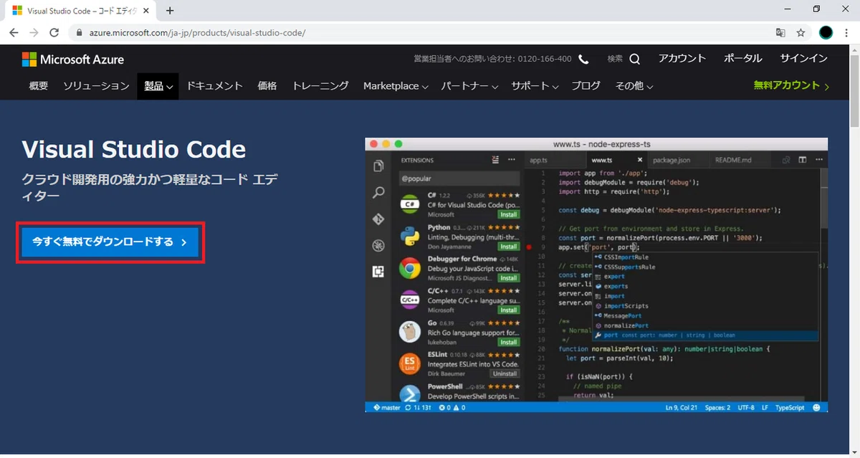Image resolution: width=860 pixels, height=458 pixels.
Task: Click the Debug icon in VS Code activity bar
Action: (x=378, y=246)
